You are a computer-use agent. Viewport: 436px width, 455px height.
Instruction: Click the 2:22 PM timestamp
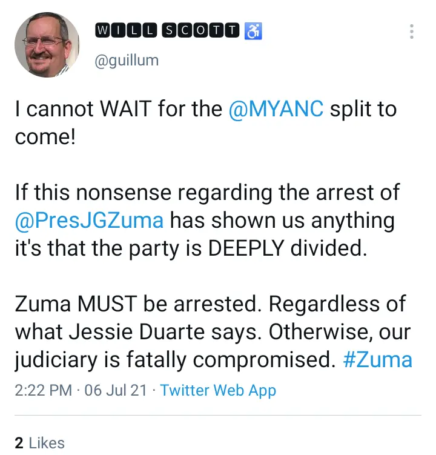tap(43, 390)
